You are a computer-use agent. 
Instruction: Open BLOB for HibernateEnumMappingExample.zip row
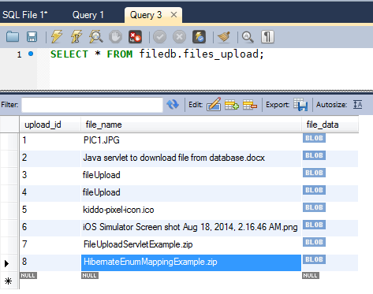point(314,259)
